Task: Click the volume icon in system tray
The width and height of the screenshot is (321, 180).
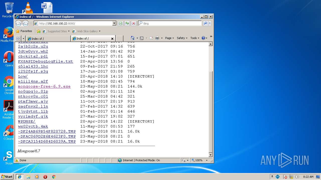Action: click(297, 177)
